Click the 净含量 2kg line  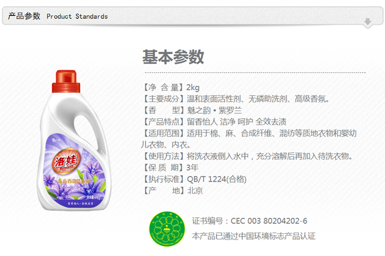pyautogui.click(x=171, y=87)
